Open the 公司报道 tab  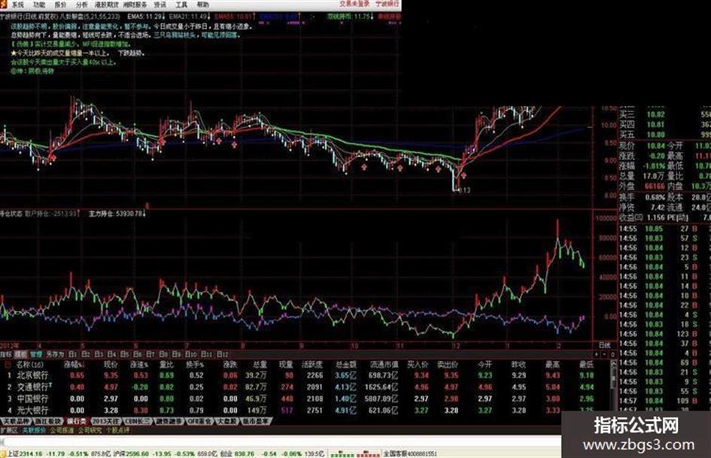point(62,430)
